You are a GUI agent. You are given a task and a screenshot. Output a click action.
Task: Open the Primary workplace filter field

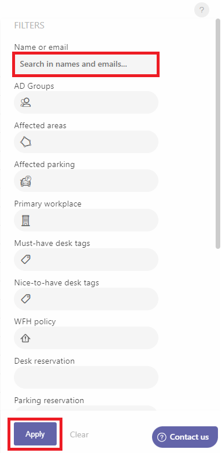(86, 220)
